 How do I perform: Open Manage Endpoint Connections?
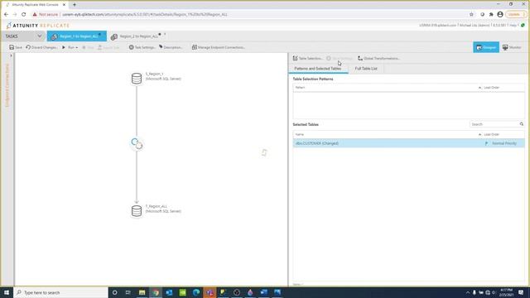point(219,47)
